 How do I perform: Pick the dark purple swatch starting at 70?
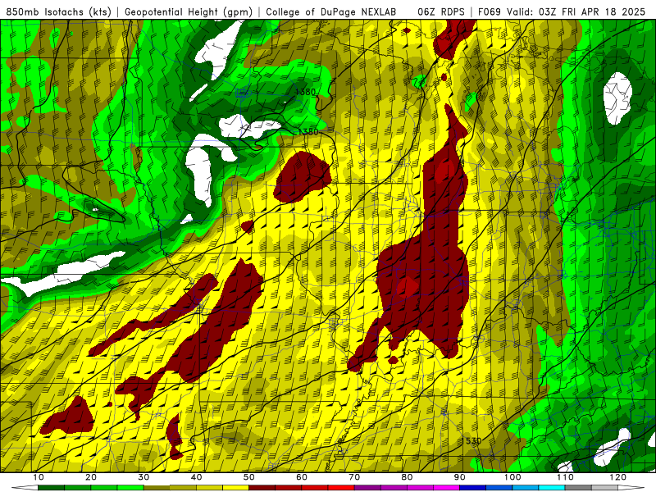pyautogui.click(x=367, y=488)
